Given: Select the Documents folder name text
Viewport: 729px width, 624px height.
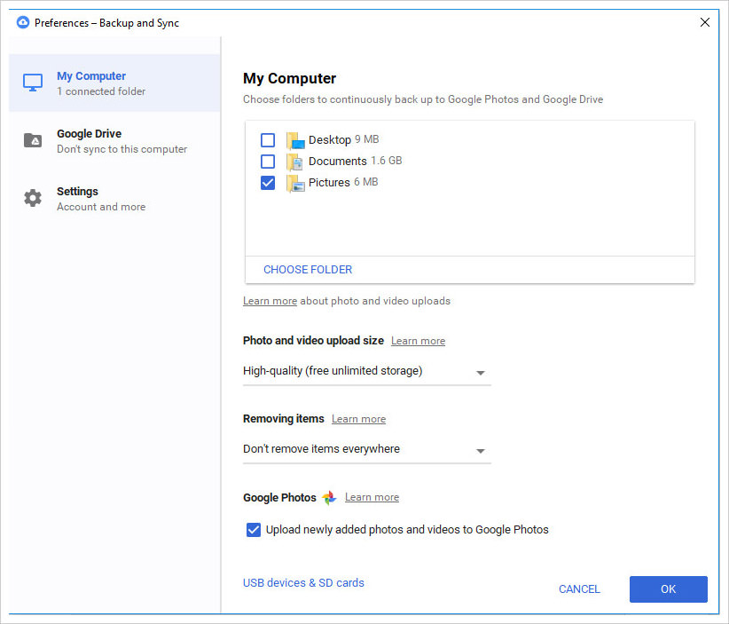Looking at the screenshot, I should pyautogui.click(x=338, y=161).
